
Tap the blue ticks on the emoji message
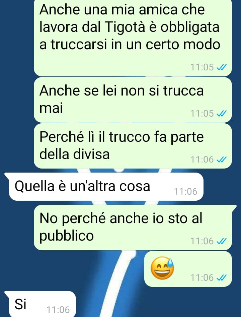(x=221, y=278)
